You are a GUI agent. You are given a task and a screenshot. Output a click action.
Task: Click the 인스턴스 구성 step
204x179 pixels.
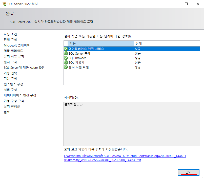click(13, 84)
